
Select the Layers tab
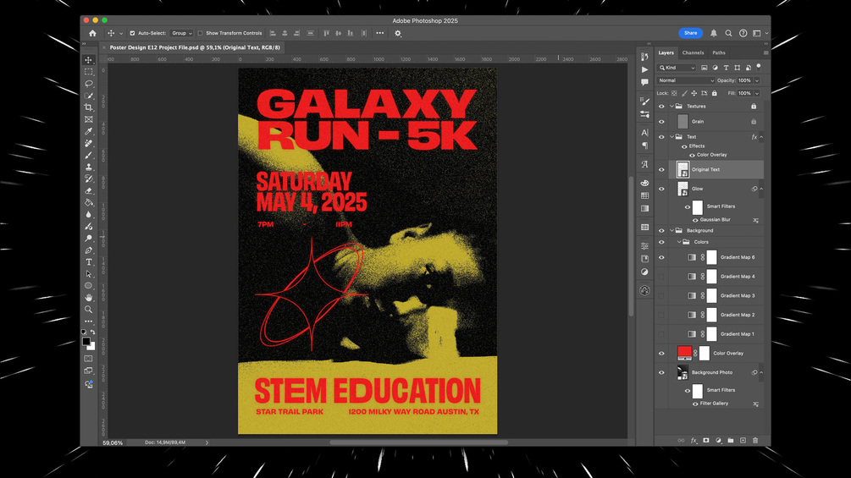[x=666, y=52]
